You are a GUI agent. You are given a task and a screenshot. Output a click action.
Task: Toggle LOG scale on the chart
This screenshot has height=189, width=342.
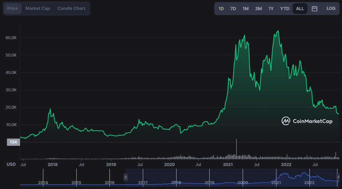coord(331,8)
